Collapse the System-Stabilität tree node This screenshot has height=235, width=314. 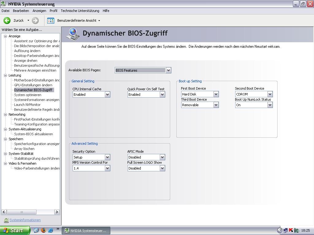pos(6,154)
